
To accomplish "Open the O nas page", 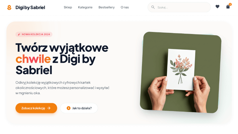I will coord(125,7).
